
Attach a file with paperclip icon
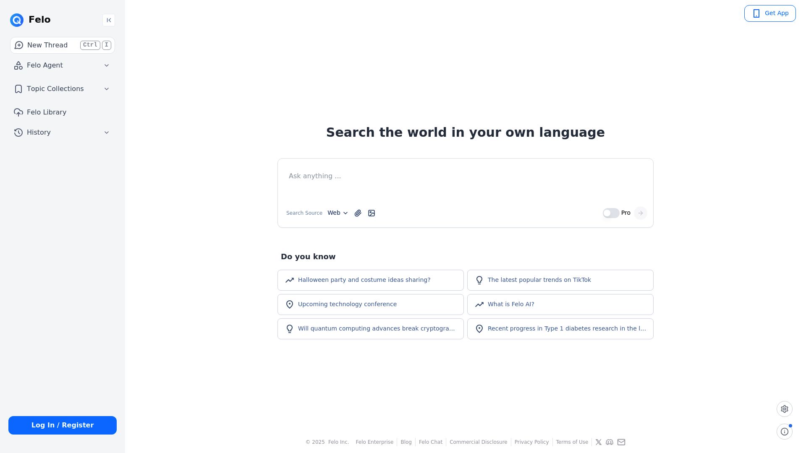[x=358, y=213]
